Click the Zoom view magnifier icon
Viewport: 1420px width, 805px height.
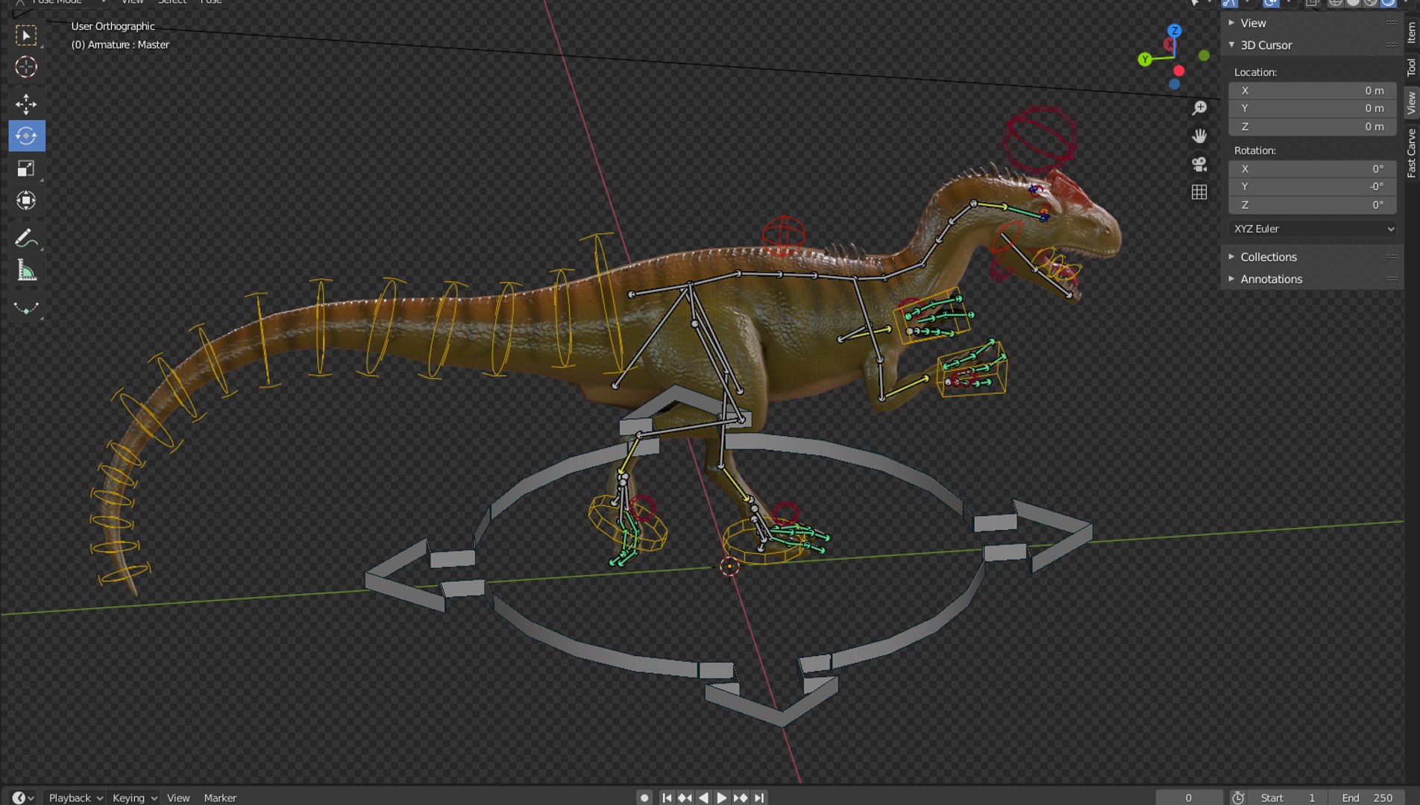[1199, 108]
